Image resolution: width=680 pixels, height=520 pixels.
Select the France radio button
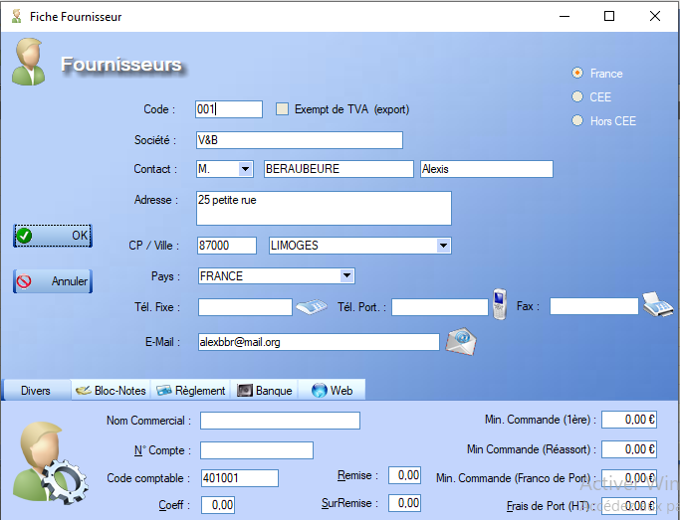click(x=577, y=74)
